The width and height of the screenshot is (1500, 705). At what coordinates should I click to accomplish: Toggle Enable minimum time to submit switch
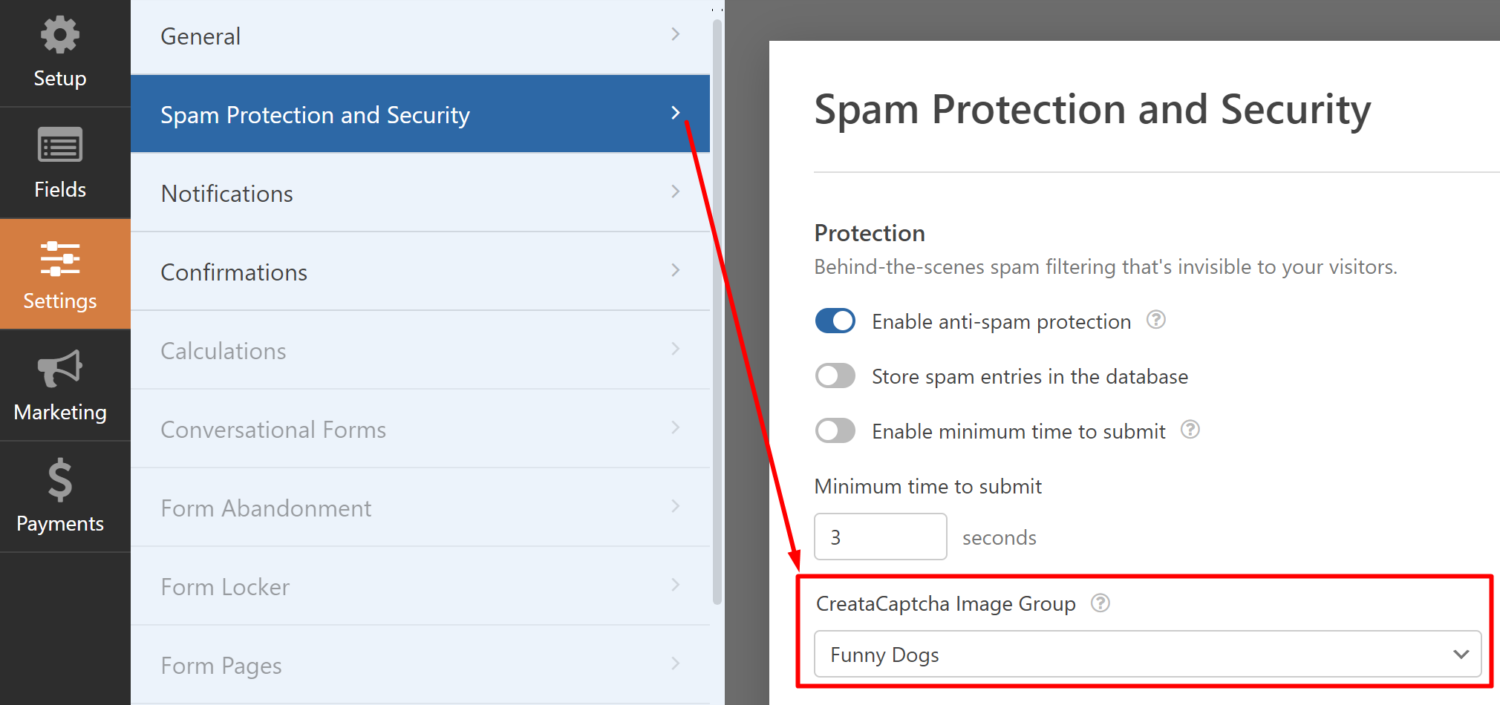835,430
